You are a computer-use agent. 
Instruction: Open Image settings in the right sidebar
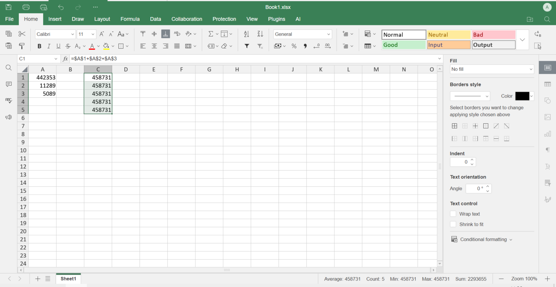click(x=547, y=117)
